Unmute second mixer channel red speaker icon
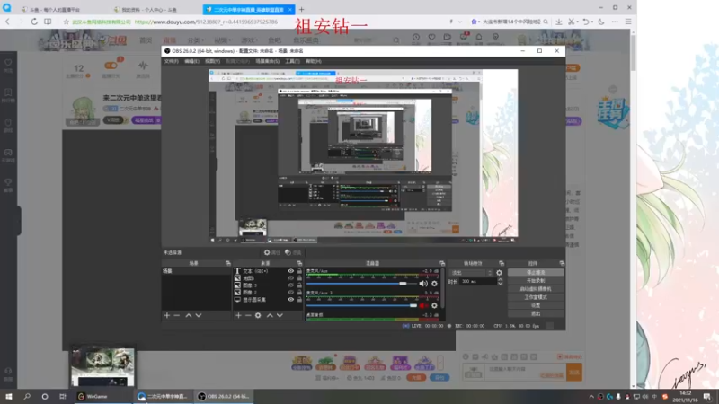719x404 pixels. click(422, 305)
